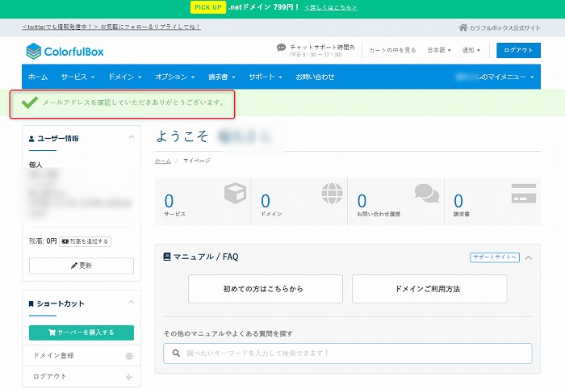
Task: Open the ドメイン menu in navigation bar
Action: coord(124,77)
